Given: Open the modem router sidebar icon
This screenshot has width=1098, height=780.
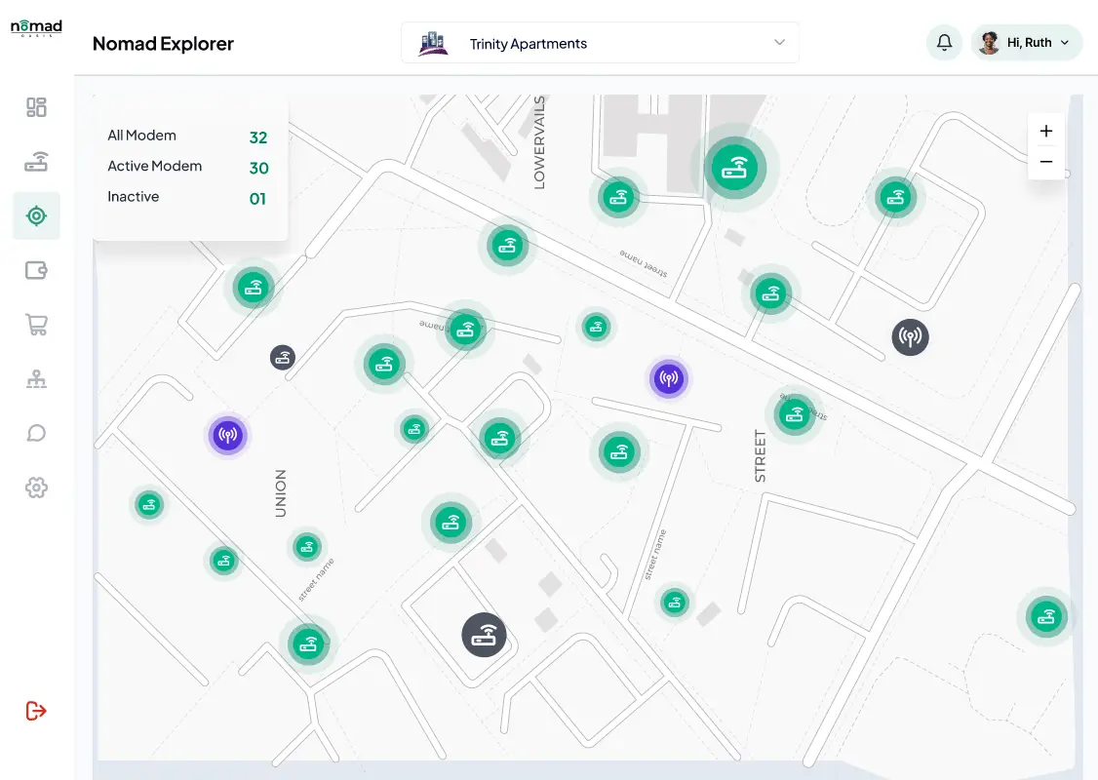Looking at the screenshot, I should coord(36,162).
